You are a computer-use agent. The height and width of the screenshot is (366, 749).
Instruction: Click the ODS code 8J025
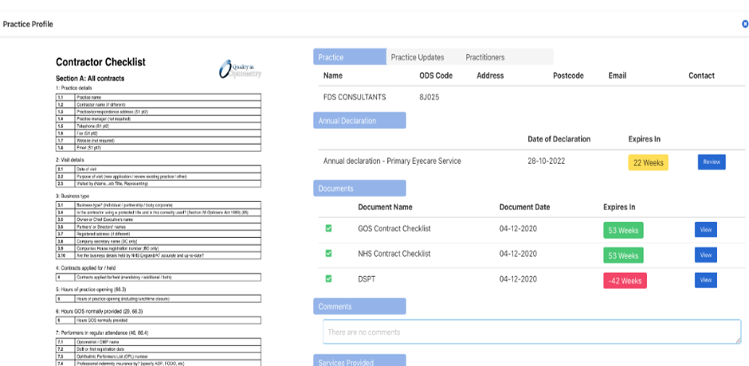[429, 97]
